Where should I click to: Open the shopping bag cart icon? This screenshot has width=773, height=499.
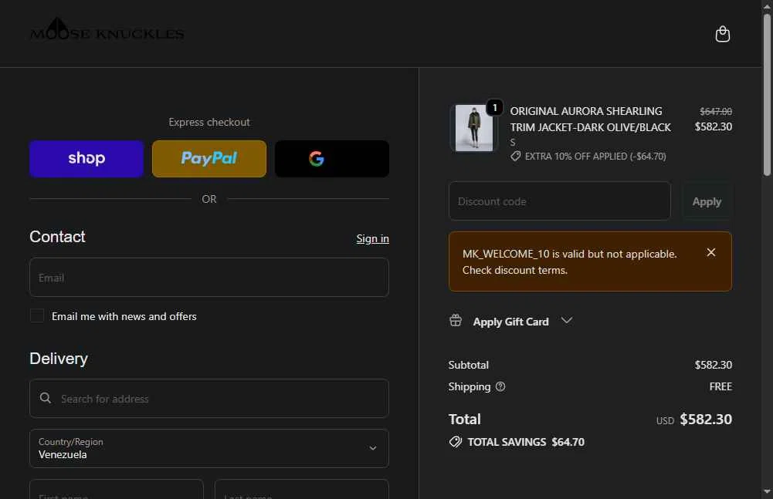(722, 34)
